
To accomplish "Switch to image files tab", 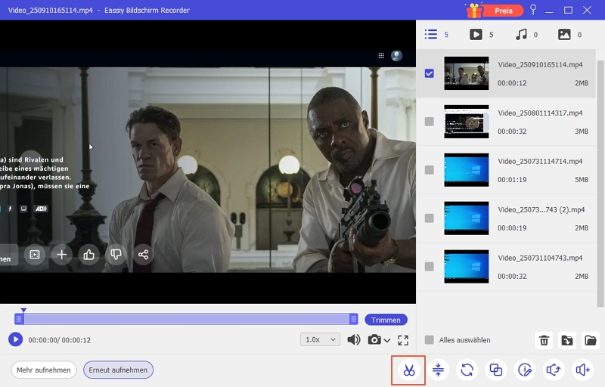I will [569, 35].
